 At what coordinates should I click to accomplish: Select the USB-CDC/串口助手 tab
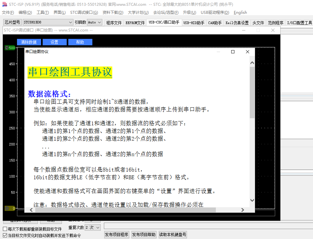point(164,22)
